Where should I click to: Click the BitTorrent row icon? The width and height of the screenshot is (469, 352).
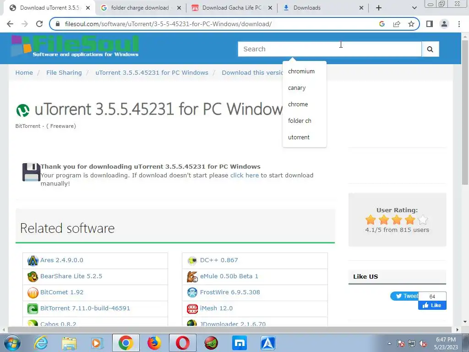click(x=33, y=308)
